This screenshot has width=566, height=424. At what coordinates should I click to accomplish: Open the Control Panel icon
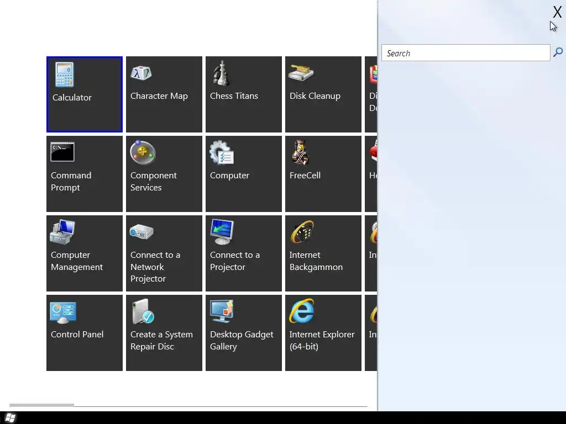pyautogui.click(x=63, y=312)
